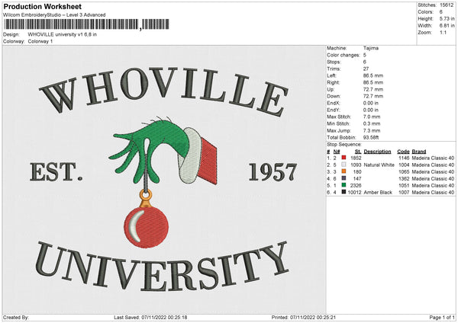Click the stitch count '147' in row 4
The height and width of the screenshot is (323, 458).
point(357,179)
